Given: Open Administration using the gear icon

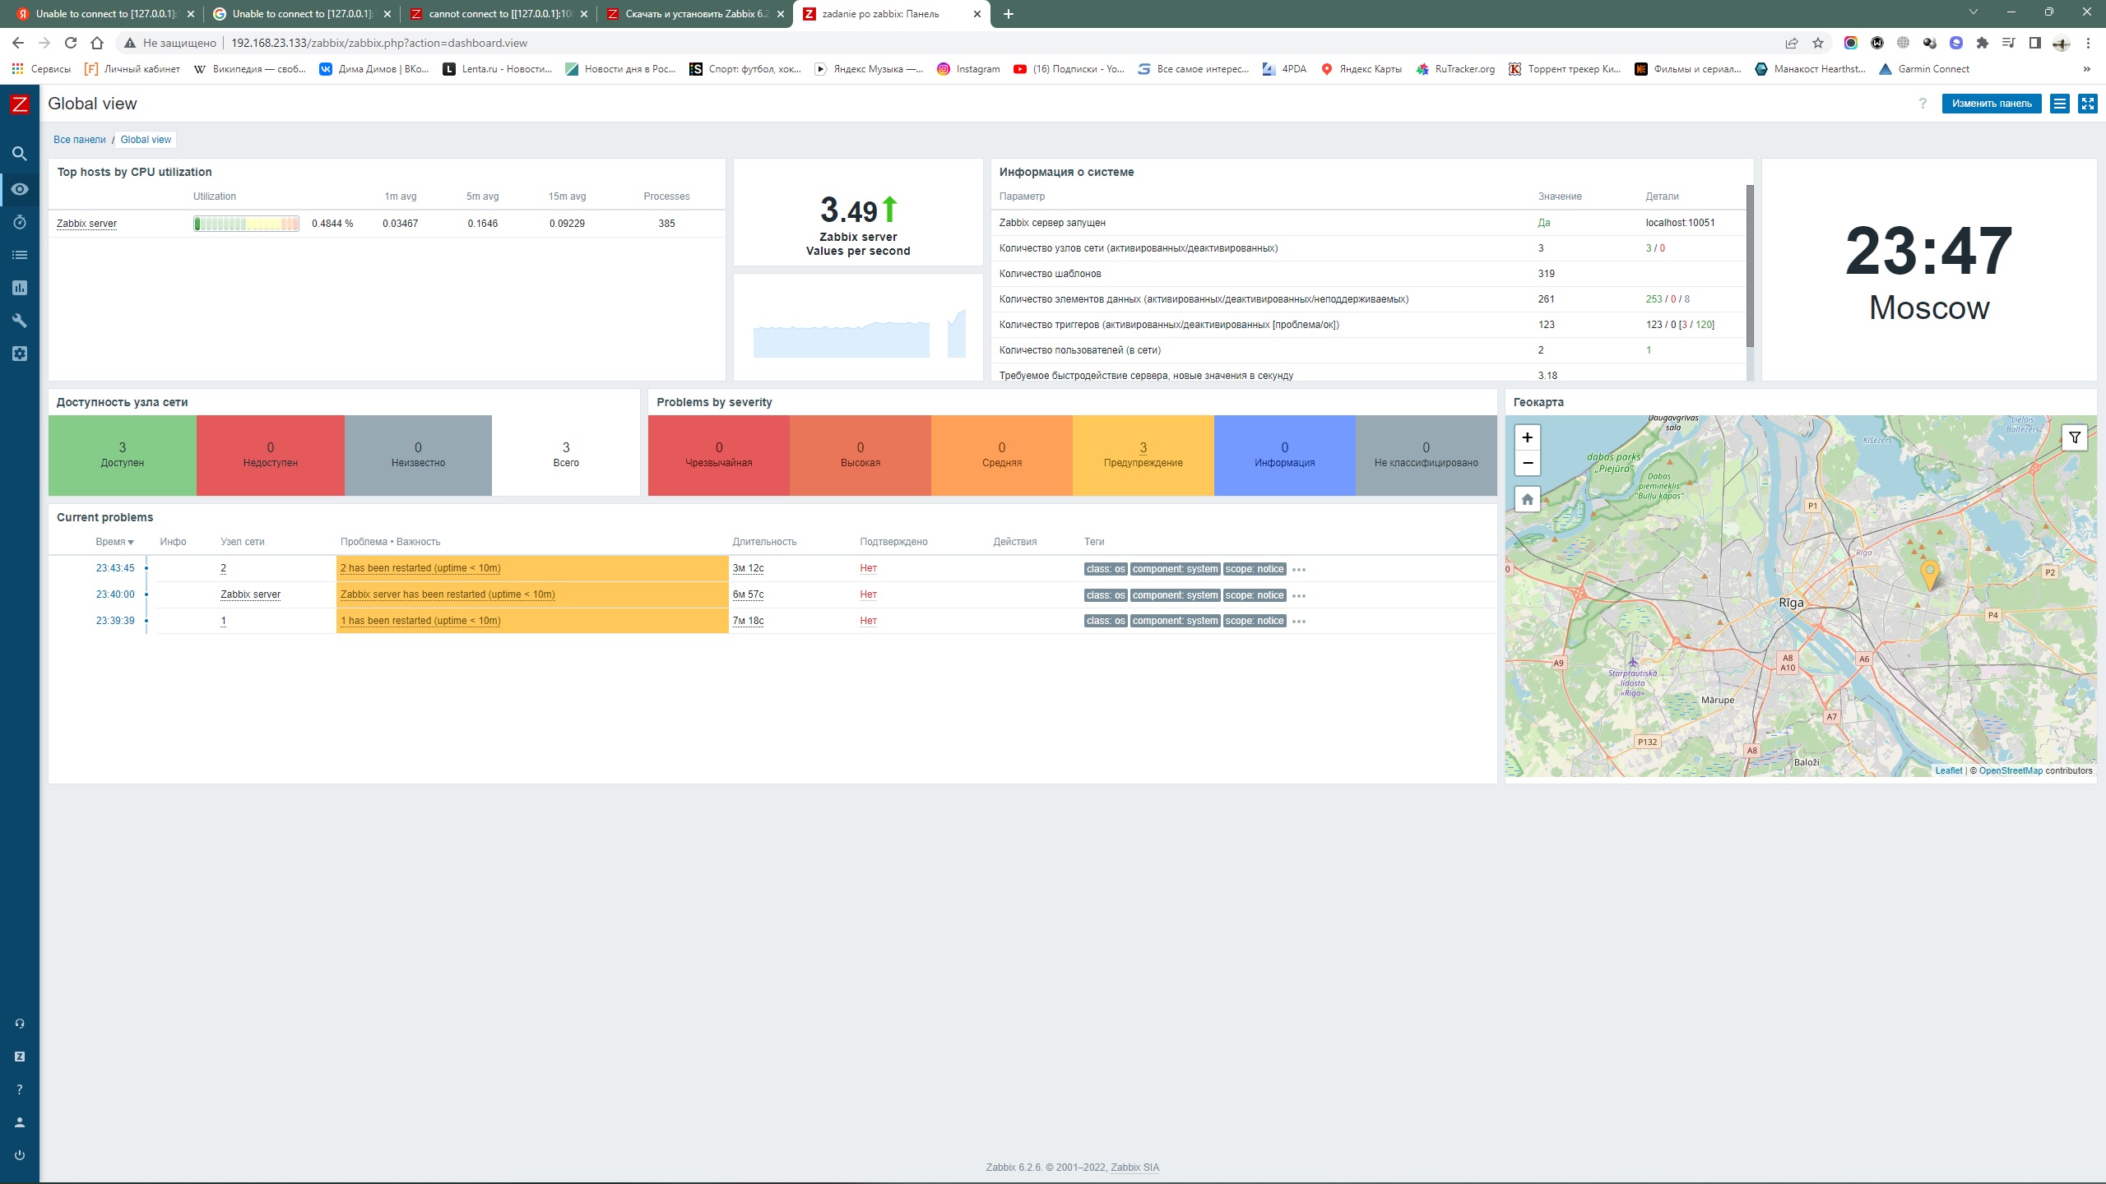Looking at the screenshot, I should 20,353.
